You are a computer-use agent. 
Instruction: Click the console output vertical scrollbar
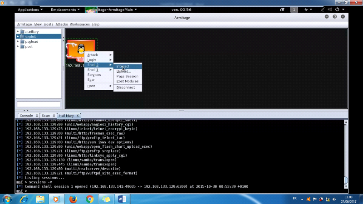[346, 154]
